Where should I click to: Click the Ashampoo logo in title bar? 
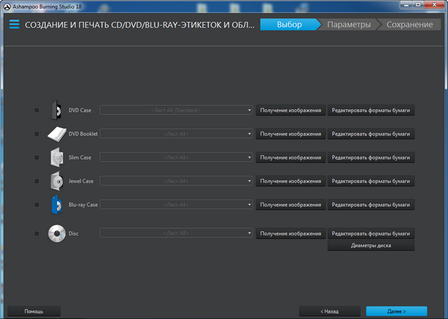coord(7,6)
